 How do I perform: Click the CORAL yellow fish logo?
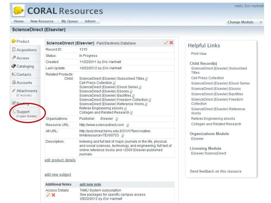point(19,11)
